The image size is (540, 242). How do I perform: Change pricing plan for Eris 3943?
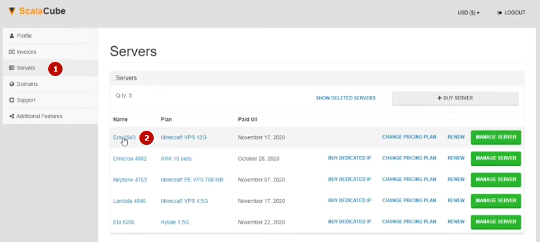tap(409, 137)
